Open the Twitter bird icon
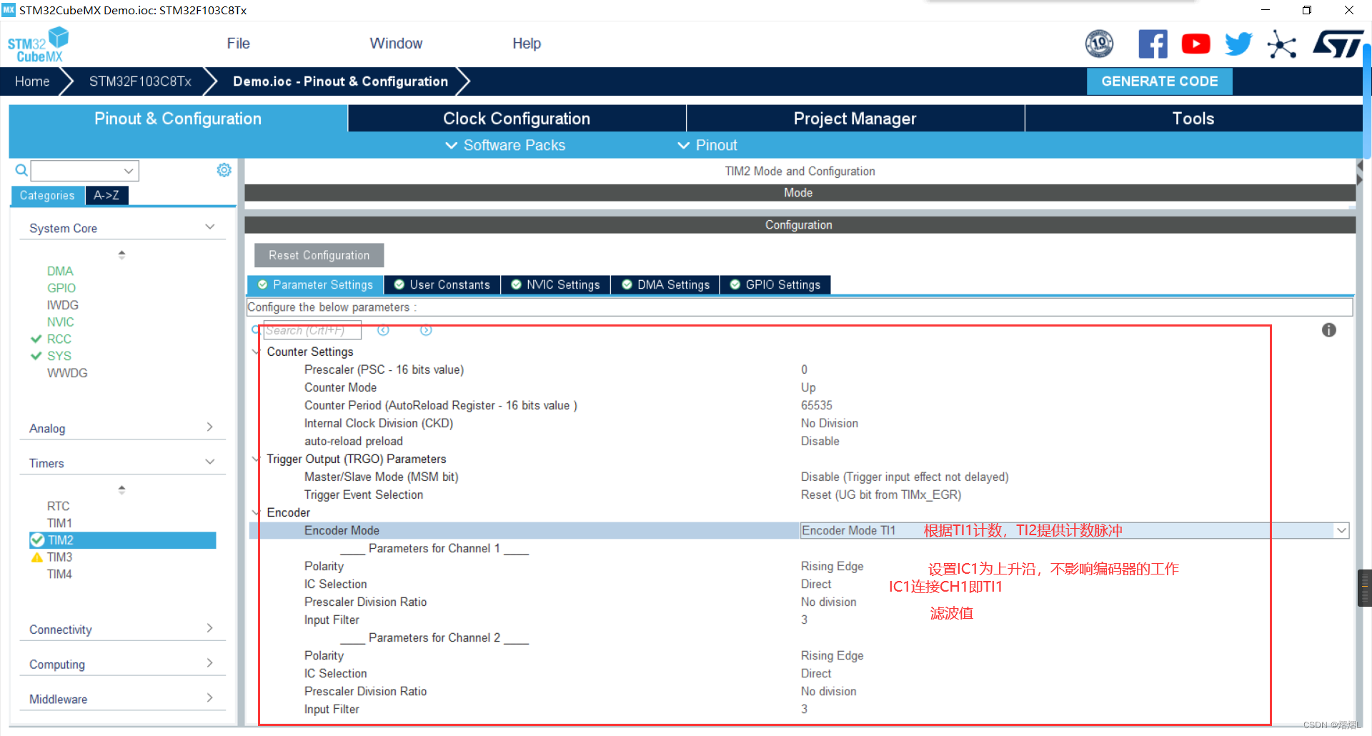1372x736 pixels. click(1238, 44)
